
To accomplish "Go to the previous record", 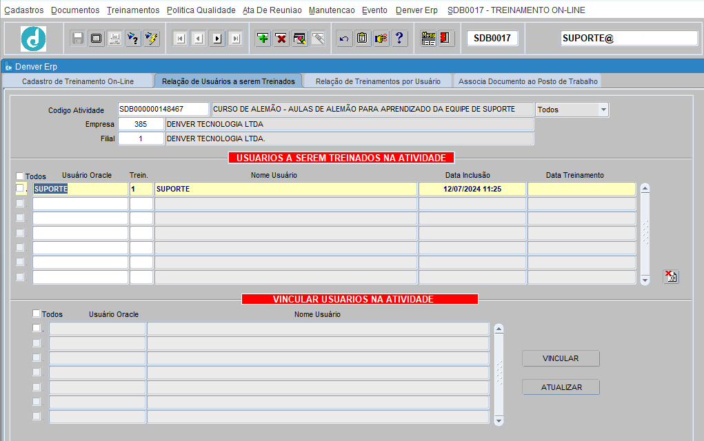I will 199,39.
